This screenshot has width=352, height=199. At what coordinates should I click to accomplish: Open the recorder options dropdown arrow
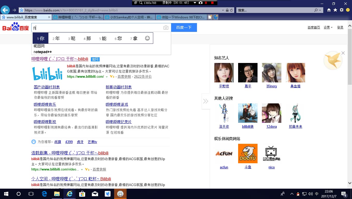coord(195,3)
